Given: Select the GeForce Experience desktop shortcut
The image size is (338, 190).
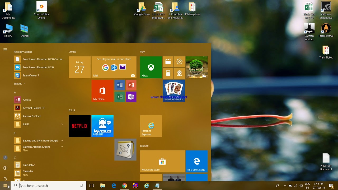Looking at the screenshot, I should [326, 11].
